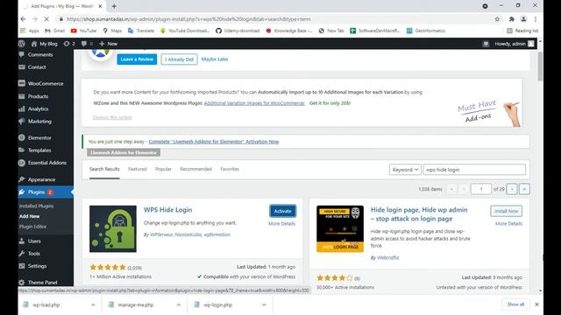The image size is (561, 315).
Task: Open Contact sidebar item
Action: pos(37,67)
